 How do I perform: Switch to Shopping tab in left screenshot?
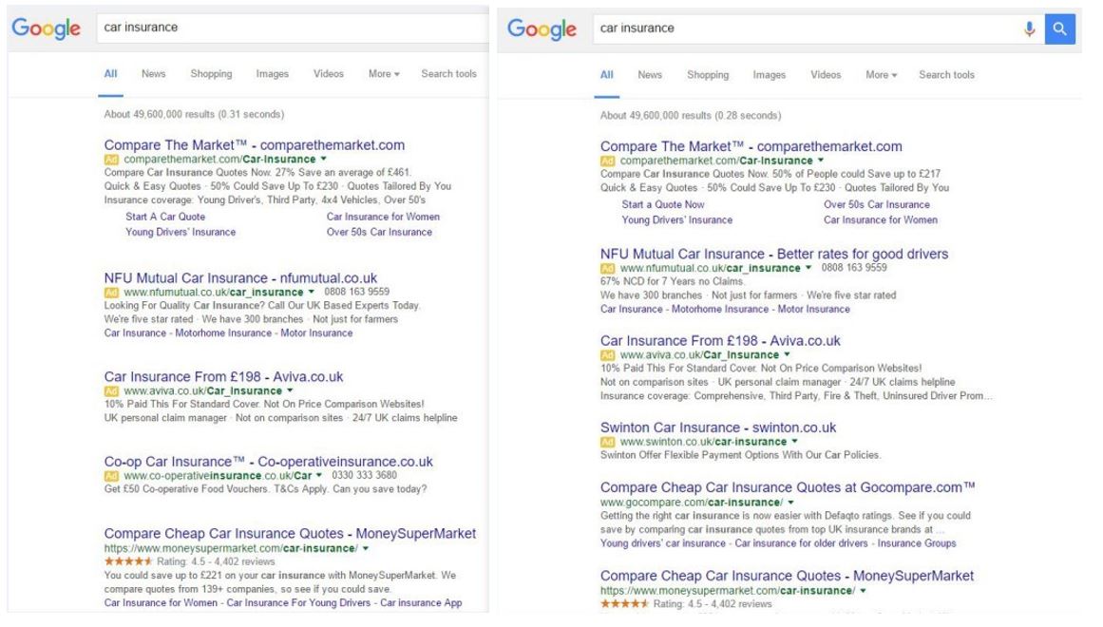click(211, 74)
